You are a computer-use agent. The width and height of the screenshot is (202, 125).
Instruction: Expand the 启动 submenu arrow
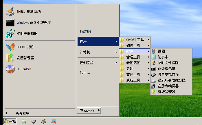pos(148,69)
